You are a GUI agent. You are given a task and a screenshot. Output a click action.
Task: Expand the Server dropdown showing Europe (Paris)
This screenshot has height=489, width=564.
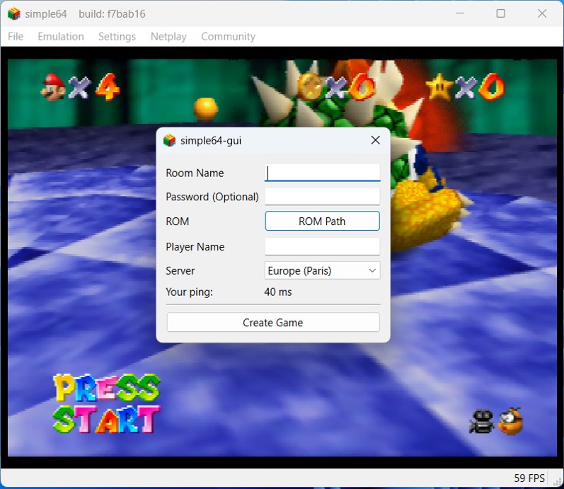click(x=322, y=270)
